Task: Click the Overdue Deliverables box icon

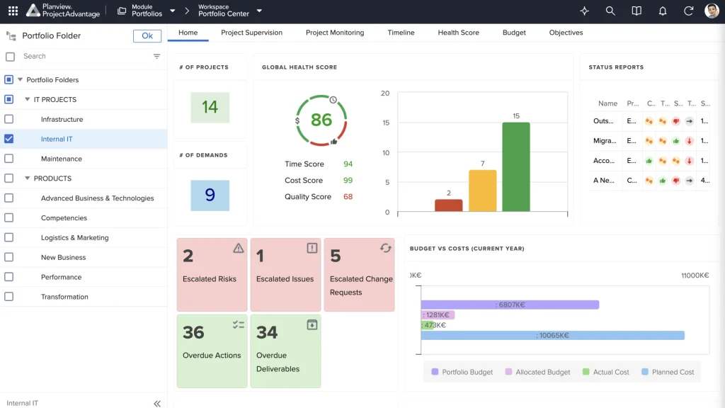Action: click(x=312, y=324)
